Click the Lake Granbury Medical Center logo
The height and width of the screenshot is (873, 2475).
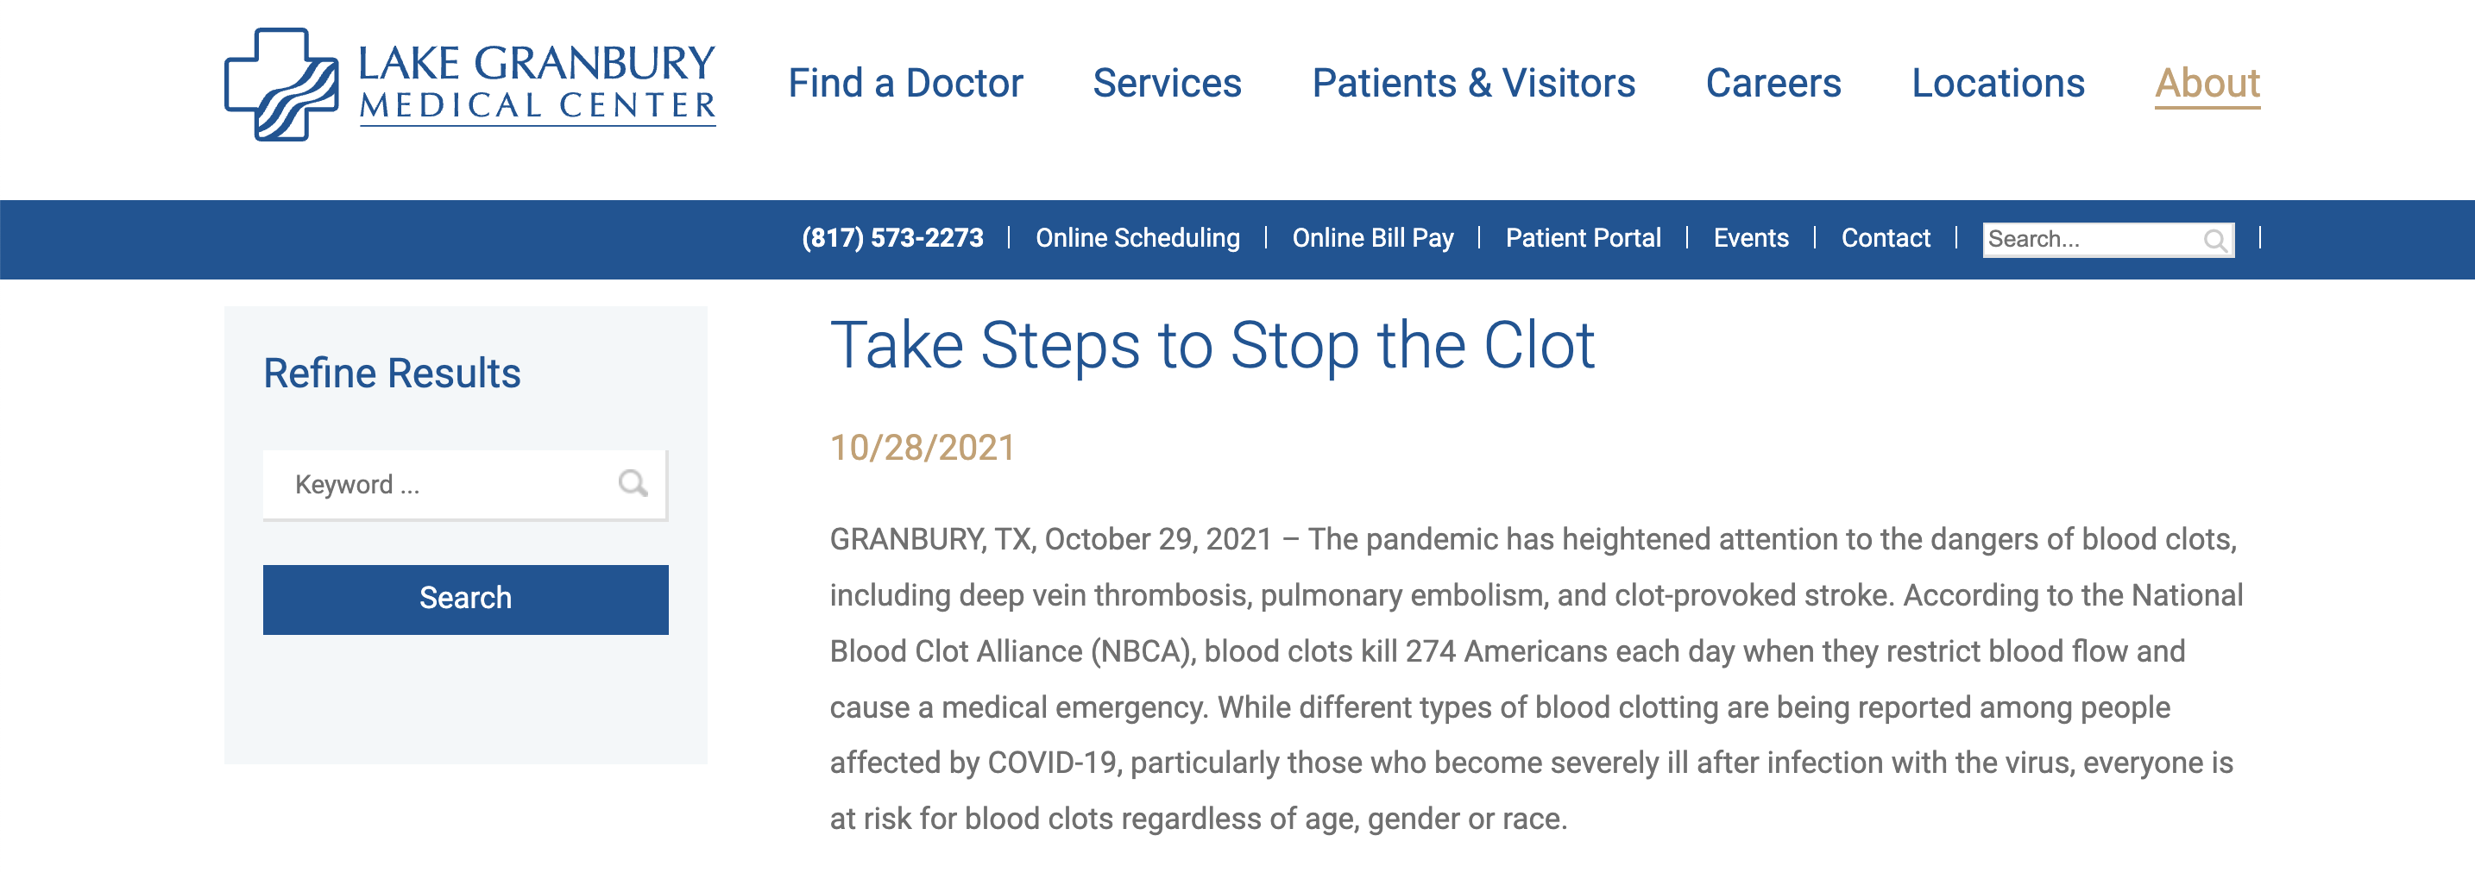click(x=469, y=85)
